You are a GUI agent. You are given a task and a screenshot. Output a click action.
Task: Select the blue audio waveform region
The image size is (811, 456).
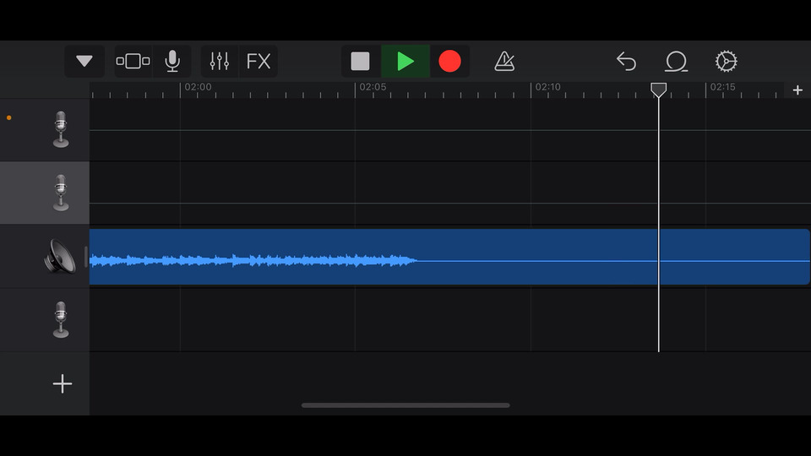[448, 257]
